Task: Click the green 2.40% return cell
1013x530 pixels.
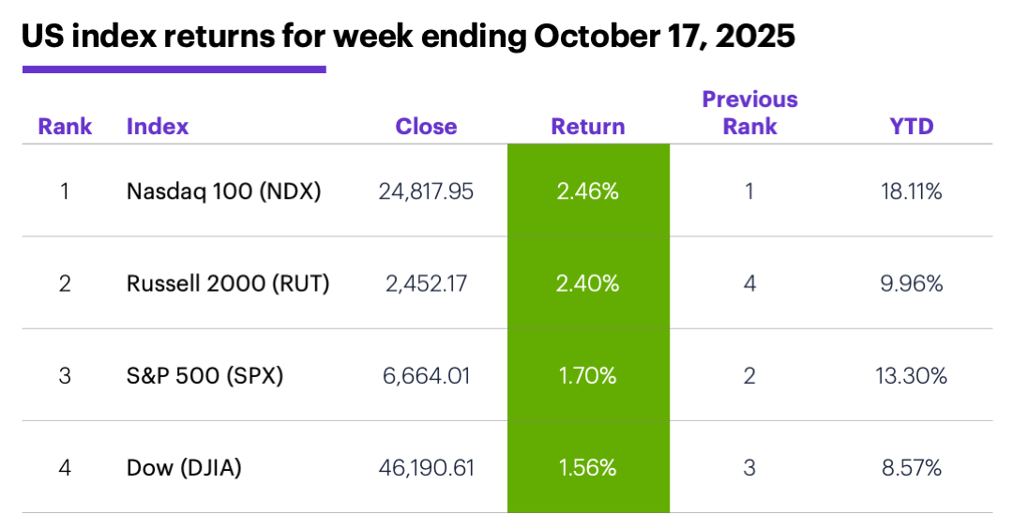Action: (588, 283)
